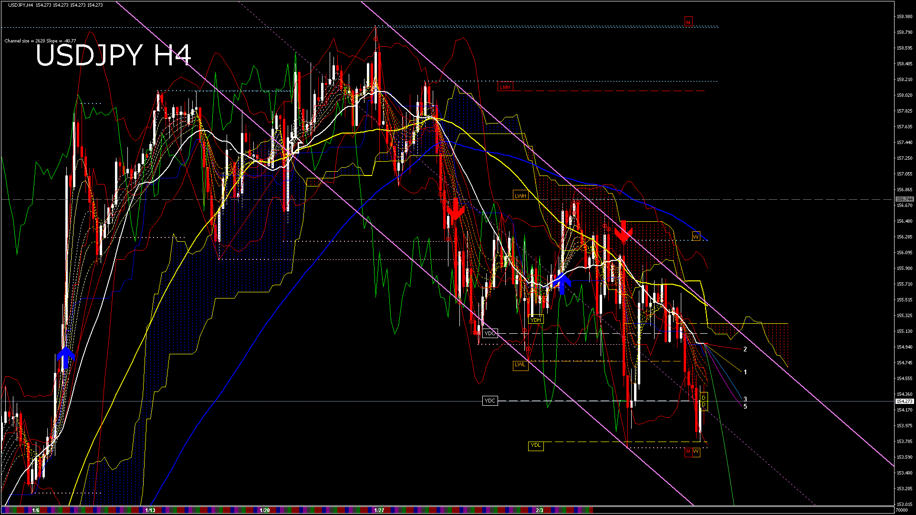Click the 1/20 date on timeline
The height and width of the screenshot is (515, 916).
(x=265, y=510)
